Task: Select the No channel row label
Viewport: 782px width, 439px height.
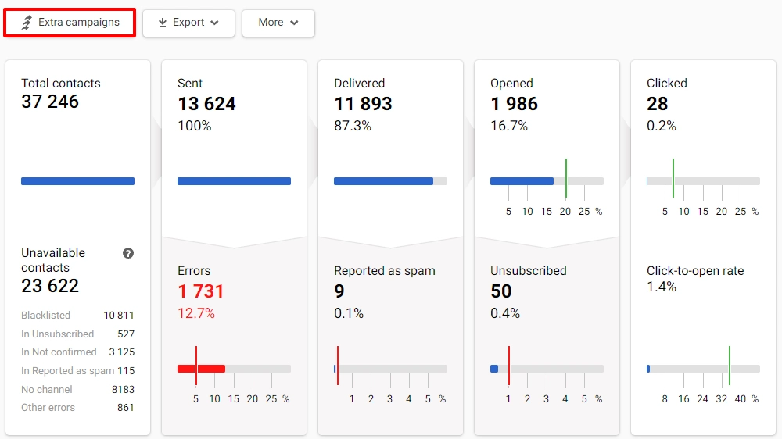Action: [x=46, y=389]
